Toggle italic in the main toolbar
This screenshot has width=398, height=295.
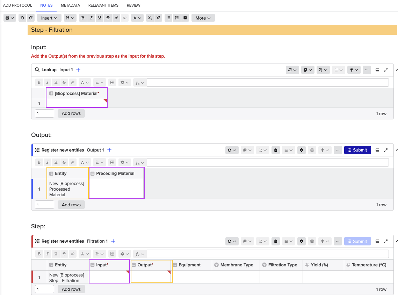click(x=91, y=18)
